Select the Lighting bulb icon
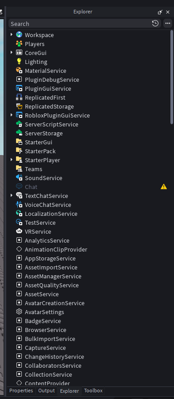The width and height of the screenshot is (174, 399). (x=19, y=61)
